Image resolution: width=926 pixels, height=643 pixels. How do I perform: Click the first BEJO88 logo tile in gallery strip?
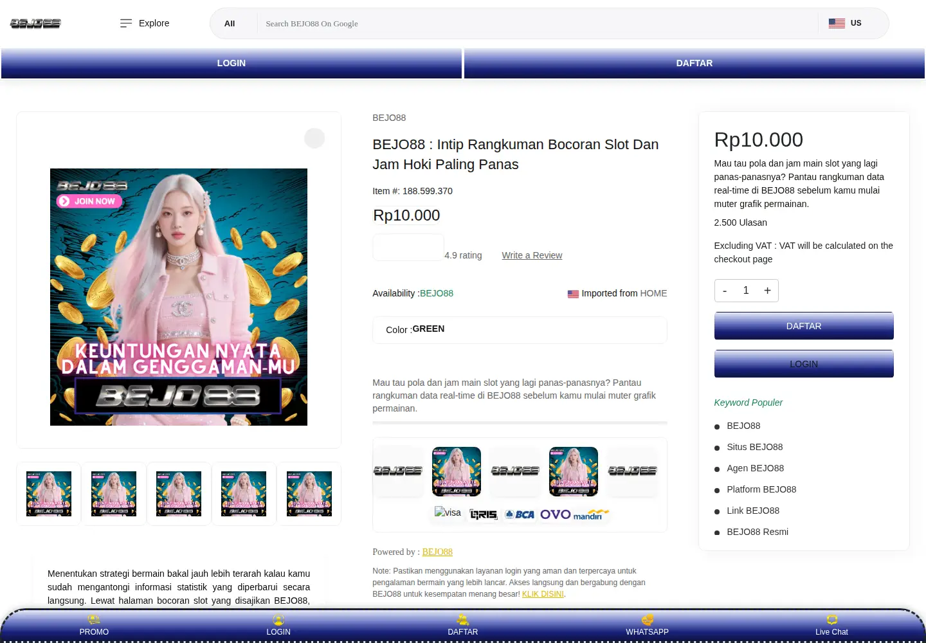397,471
